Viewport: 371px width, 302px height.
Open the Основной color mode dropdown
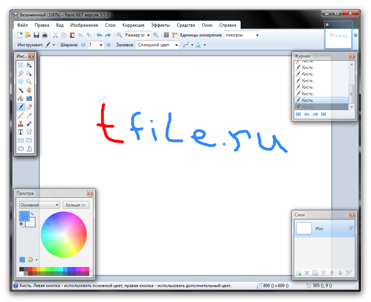(x=39, y=205)
